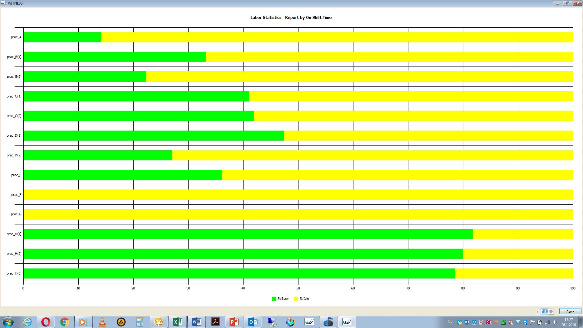This screenshot has height=328, width=583.
Task: Open the blue castle application taskbar icon
Action: 328,322
